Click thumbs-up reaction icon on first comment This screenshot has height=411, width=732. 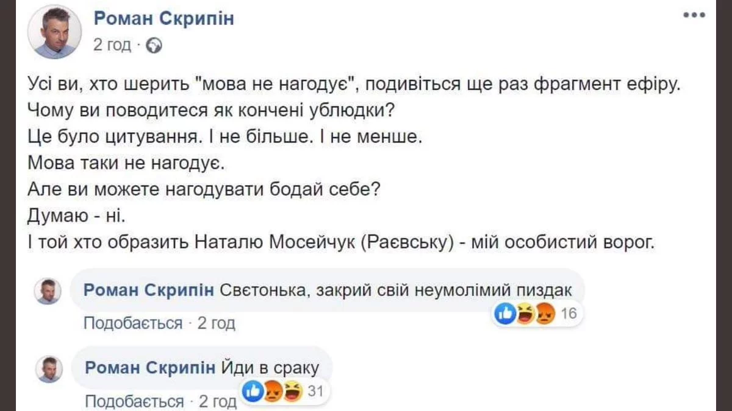506,314
